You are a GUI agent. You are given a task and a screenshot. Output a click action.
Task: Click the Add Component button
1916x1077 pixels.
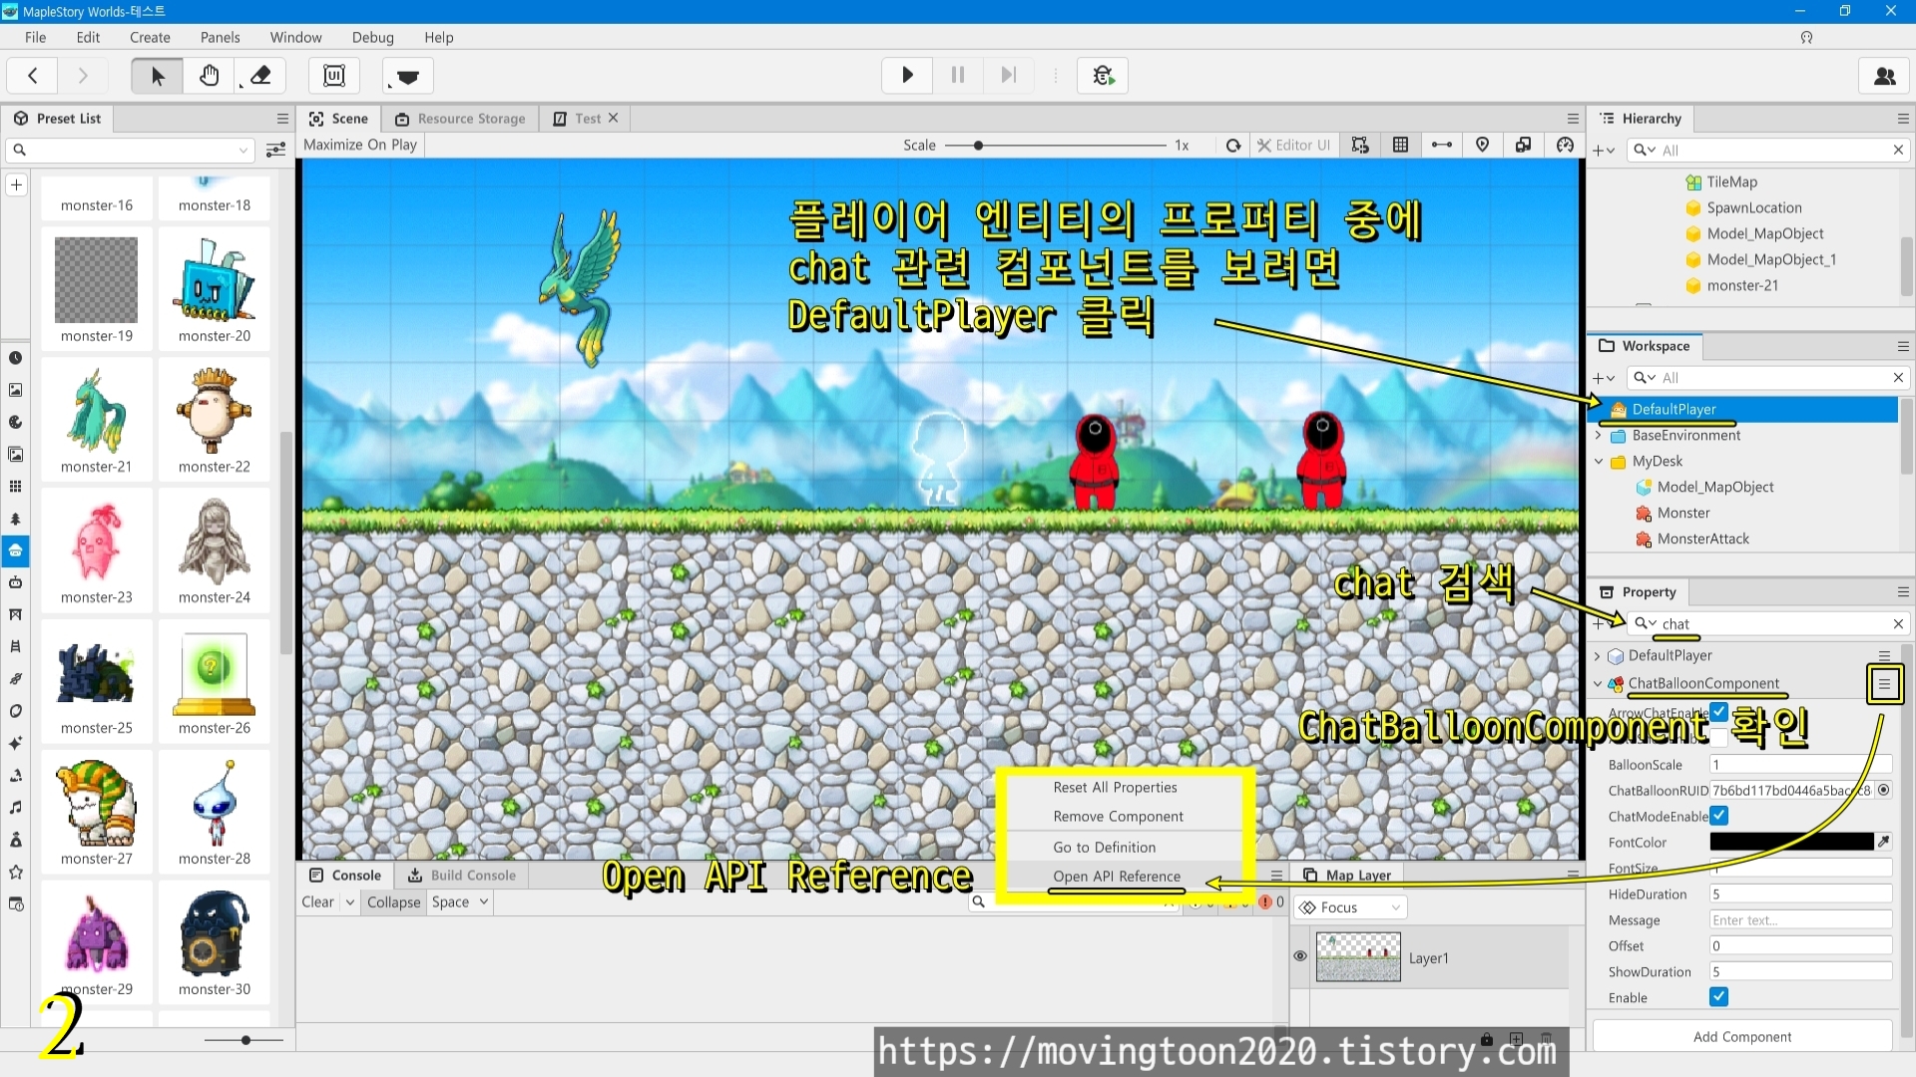[x=1741, y=1037]
